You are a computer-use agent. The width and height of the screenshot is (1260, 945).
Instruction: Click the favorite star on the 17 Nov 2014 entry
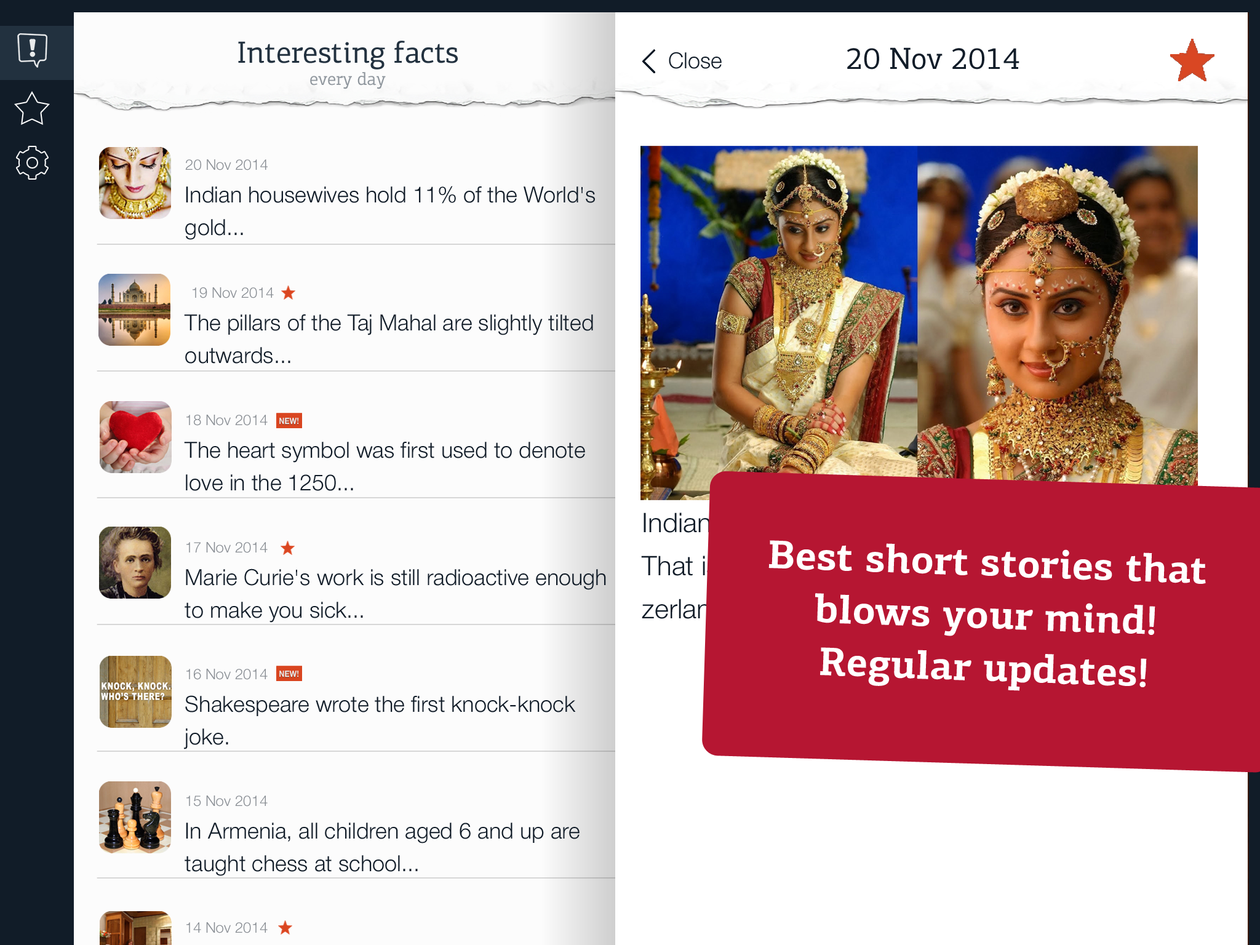[287, 548]
